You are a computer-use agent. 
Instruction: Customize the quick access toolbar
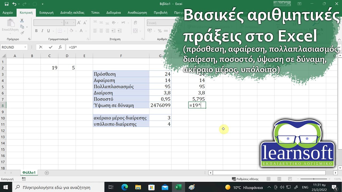click(42, 4)
